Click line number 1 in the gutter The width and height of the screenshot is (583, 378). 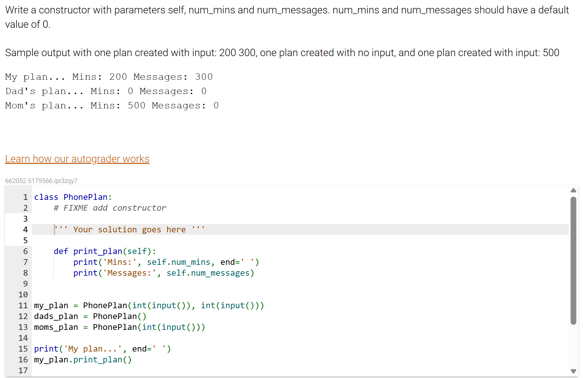coord(25,197)
